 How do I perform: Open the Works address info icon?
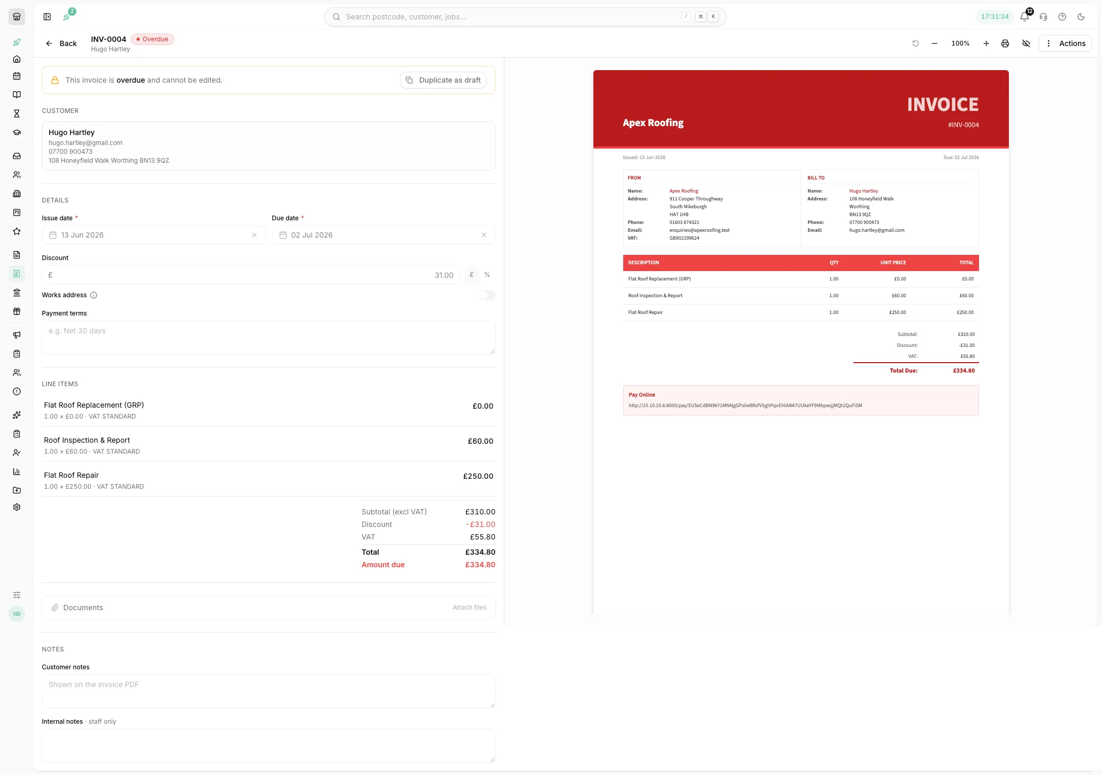94,295
